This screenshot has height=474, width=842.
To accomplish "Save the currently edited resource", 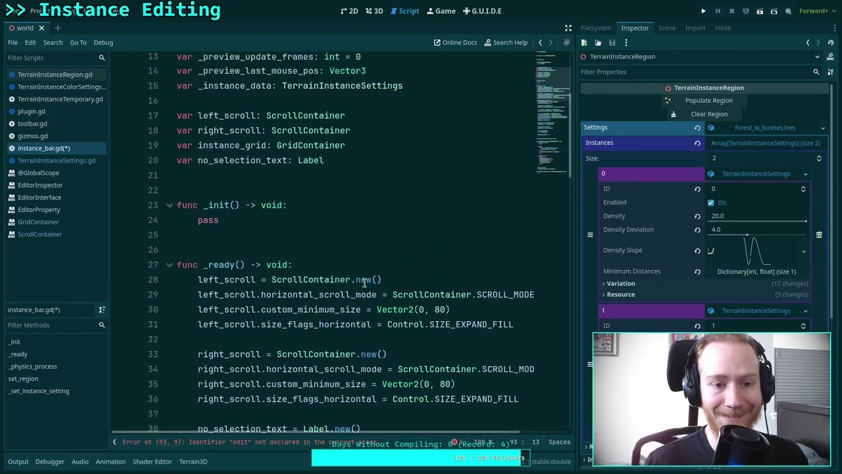I will 612,43.
